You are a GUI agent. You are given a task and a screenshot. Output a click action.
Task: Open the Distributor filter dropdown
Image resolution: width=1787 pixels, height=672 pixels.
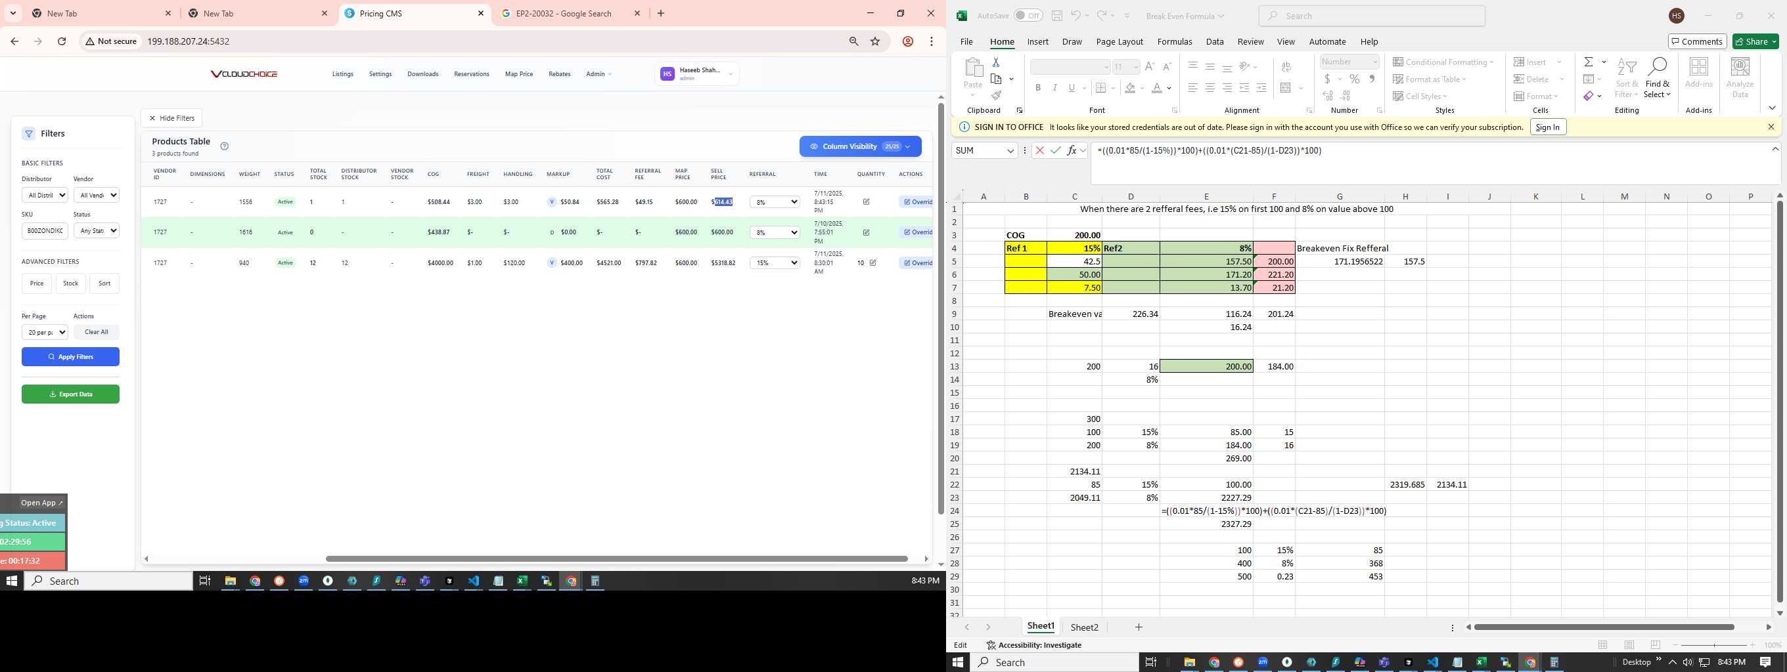tap(45, 196)
